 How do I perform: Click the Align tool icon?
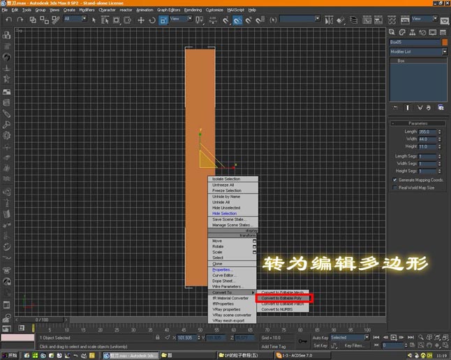[x=341, y=20]
